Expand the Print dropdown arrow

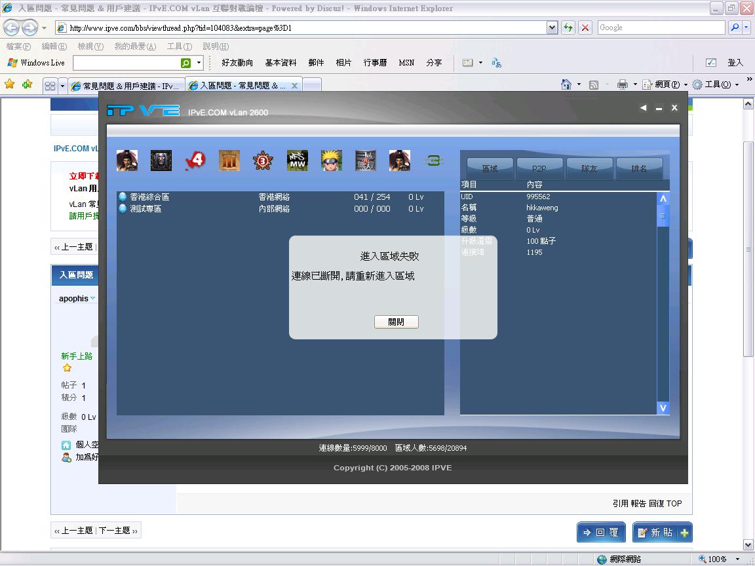point(635,85)
